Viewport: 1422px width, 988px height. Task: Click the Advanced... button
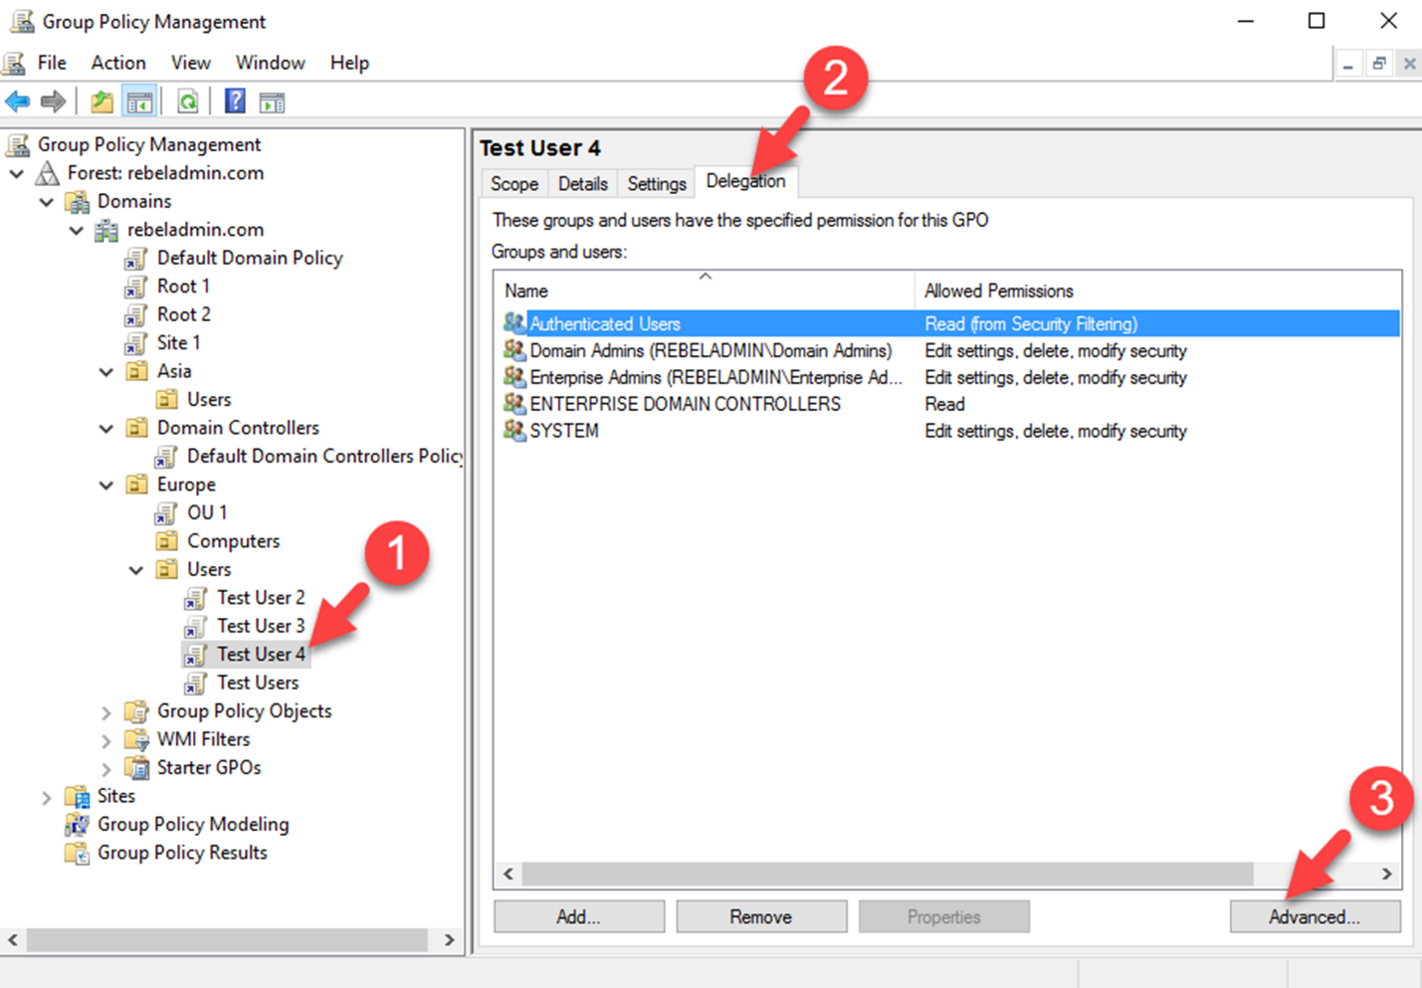tap(1314, 916)
